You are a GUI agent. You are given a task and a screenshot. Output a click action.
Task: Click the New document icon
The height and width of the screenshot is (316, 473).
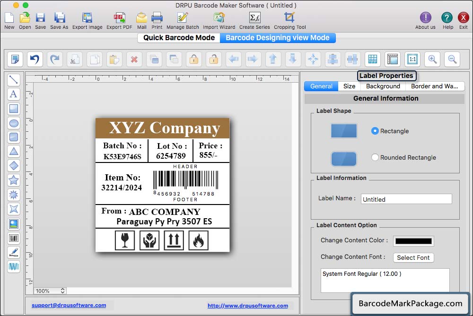9,20
